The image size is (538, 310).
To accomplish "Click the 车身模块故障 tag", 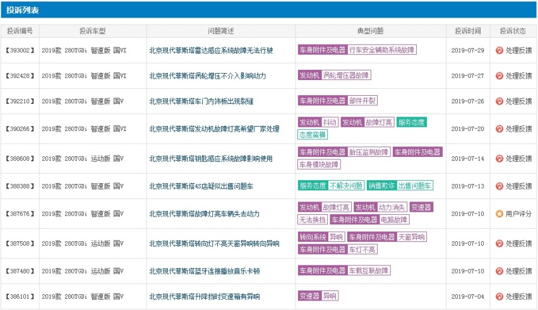I will [x=319, y=164].
